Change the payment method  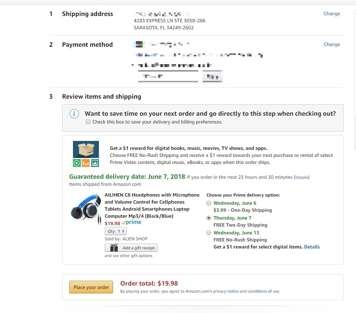332,45
